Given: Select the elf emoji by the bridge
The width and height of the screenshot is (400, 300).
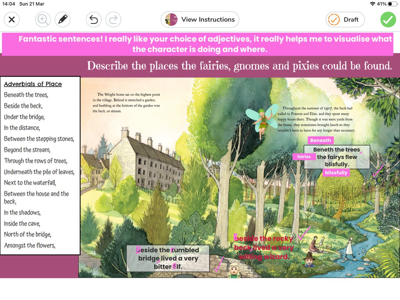Looking at the screenshot, I should (234, 271).
